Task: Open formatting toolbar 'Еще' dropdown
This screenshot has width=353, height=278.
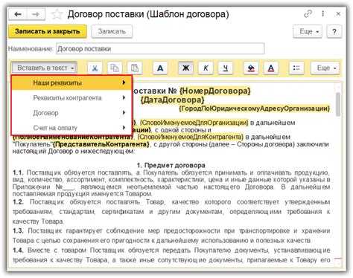Action: coord(325,68)
